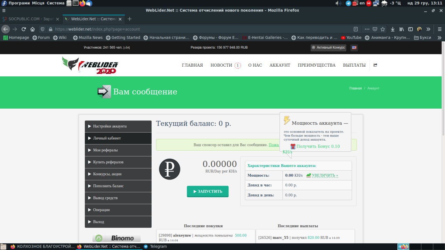Click the padlock site security icon
Screen dimensions: 445x250
click(x=50, y=29)
